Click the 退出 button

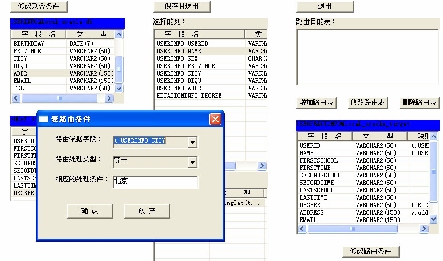pos(324,6)
